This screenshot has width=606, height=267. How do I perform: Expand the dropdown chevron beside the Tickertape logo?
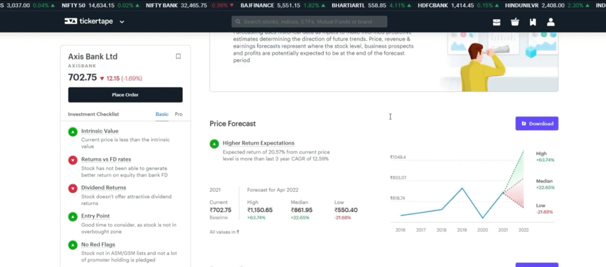click(122, 22)
